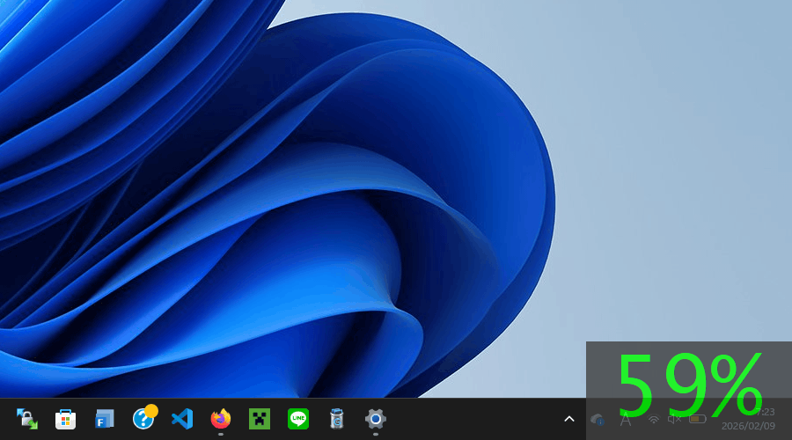
Task: Launch Minecraft from the taskbar
Action: (260, 419)
